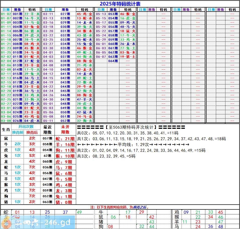Click the 平均线：1.29次 line
Image resolution: width=240 pixels, height=229 pixels.
coord(133,145)
